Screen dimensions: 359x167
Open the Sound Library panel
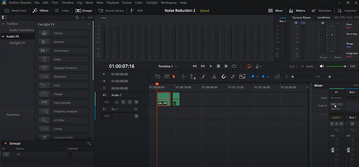pos(111,11)
